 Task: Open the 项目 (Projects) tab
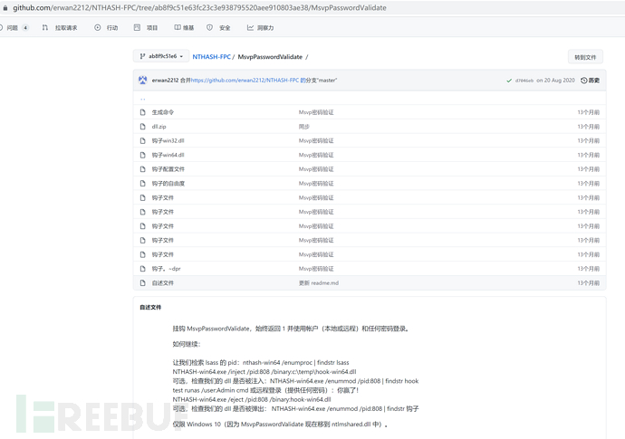tap(146, 27)
